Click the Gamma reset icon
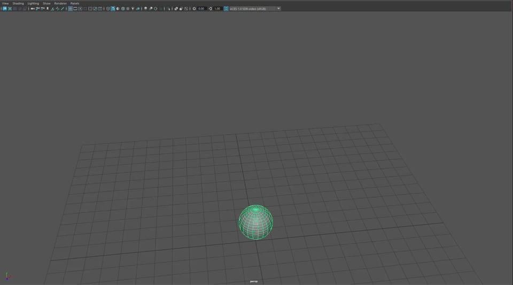Image resolution: width=513 pixels, height=285 pixels. (210, 9)
